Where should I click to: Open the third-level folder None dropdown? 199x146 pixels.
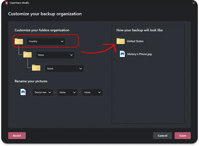tap(64, 69)
